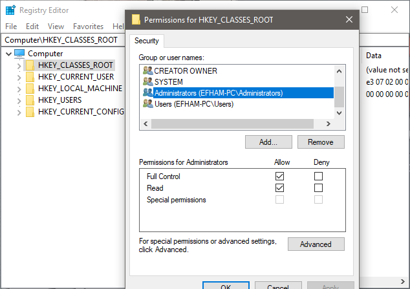The width and height of the screenshot is (410, 289).
Task: Click the SYSTEM group icon
Action: point(147,82)
